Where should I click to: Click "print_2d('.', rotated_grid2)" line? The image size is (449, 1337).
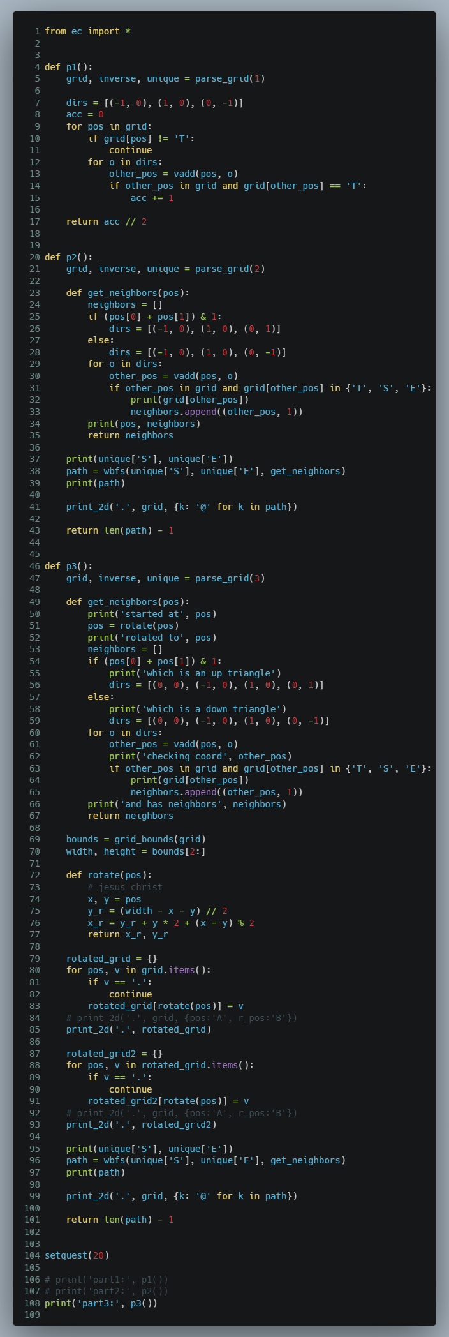pos(142,1124)
